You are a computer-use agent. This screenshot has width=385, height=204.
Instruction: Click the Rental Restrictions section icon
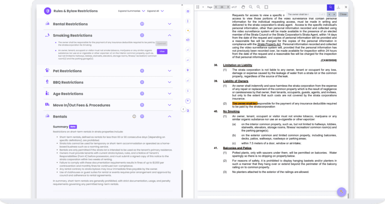47,24
